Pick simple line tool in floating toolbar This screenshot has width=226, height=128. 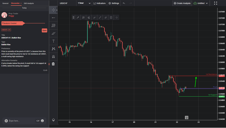point(100,18)
